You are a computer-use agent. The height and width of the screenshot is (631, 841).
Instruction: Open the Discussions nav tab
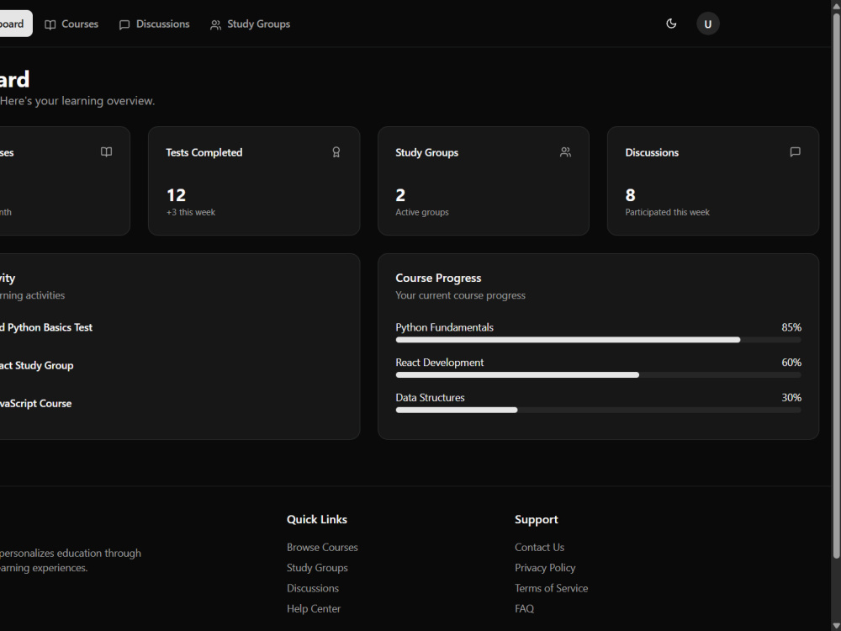click(x=155, y=24)
